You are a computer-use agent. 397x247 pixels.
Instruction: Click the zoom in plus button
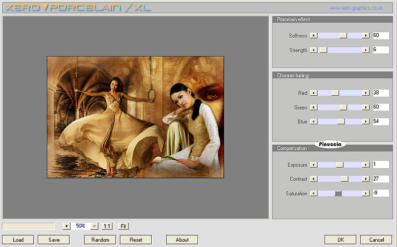coord(66,226)
